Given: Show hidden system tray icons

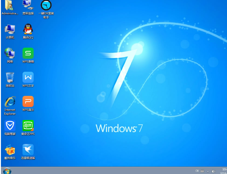Looking at the screenshot, I should 208,171.
